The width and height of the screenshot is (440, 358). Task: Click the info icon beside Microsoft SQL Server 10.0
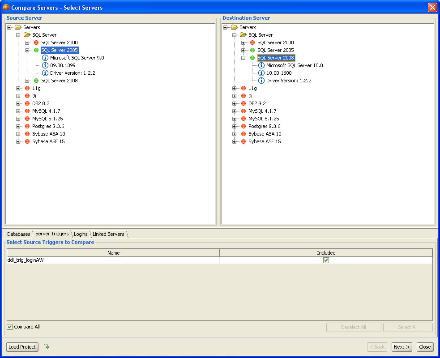coord(261,65)
